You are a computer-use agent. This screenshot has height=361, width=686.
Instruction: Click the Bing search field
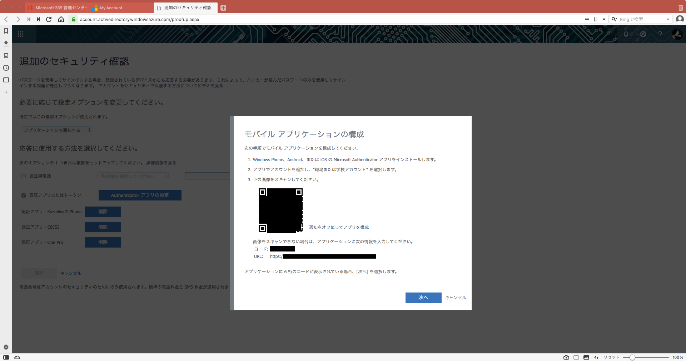pyautogui.click(x=642, y=19)
